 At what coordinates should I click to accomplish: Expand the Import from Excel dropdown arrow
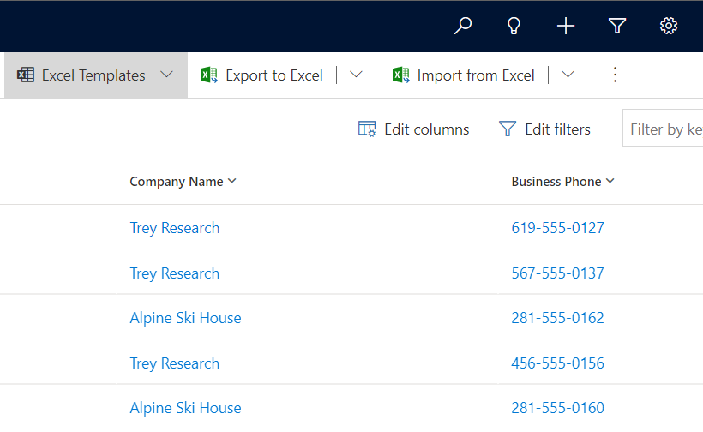pos(568,75)
